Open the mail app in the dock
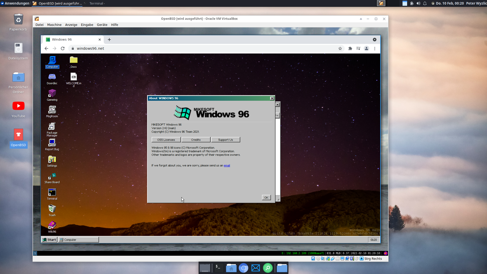The width and height of the screenshot is (487, 274). click(256, 268)
